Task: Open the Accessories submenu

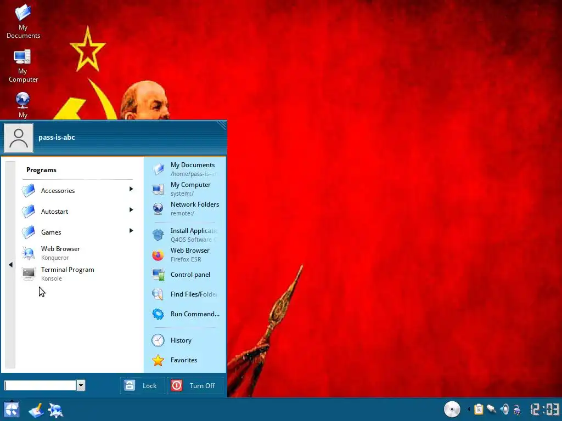Action: pyautogui.click(x=77, y=190)
